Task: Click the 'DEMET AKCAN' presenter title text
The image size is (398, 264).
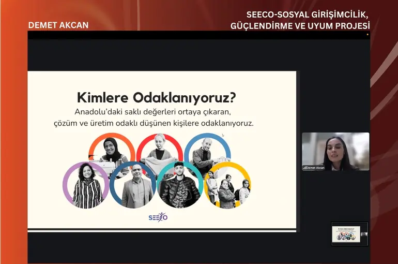Action: (58, 25)
